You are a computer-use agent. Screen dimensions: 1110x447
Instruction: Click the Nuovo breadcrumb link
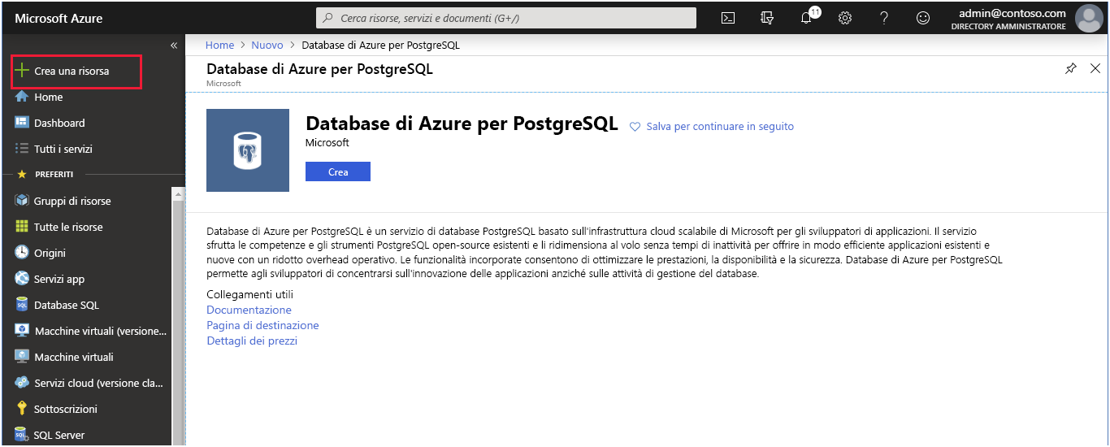click(267, 46)
